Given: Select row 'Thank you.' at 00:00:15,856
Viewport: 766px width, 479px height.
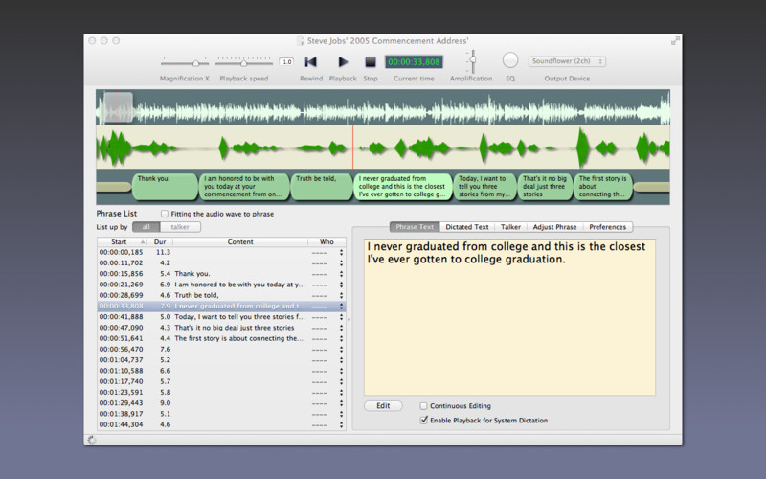Looking at the screenshot, I should tap(221, 274).
